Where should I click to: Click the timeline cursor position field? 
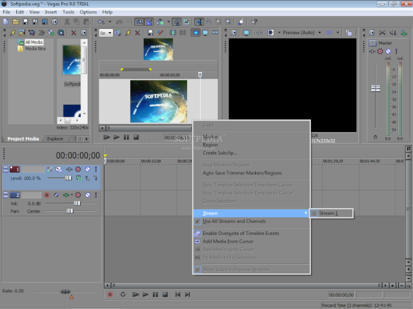tap(341, 295)
